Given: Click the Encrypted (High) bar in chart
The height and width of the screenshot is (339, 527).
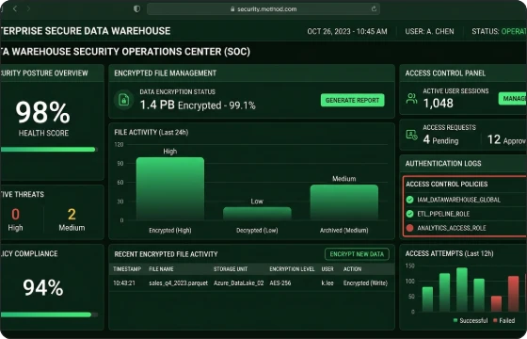Looking at the screenshot, I should pyautogui.click(x=170, y=188).
